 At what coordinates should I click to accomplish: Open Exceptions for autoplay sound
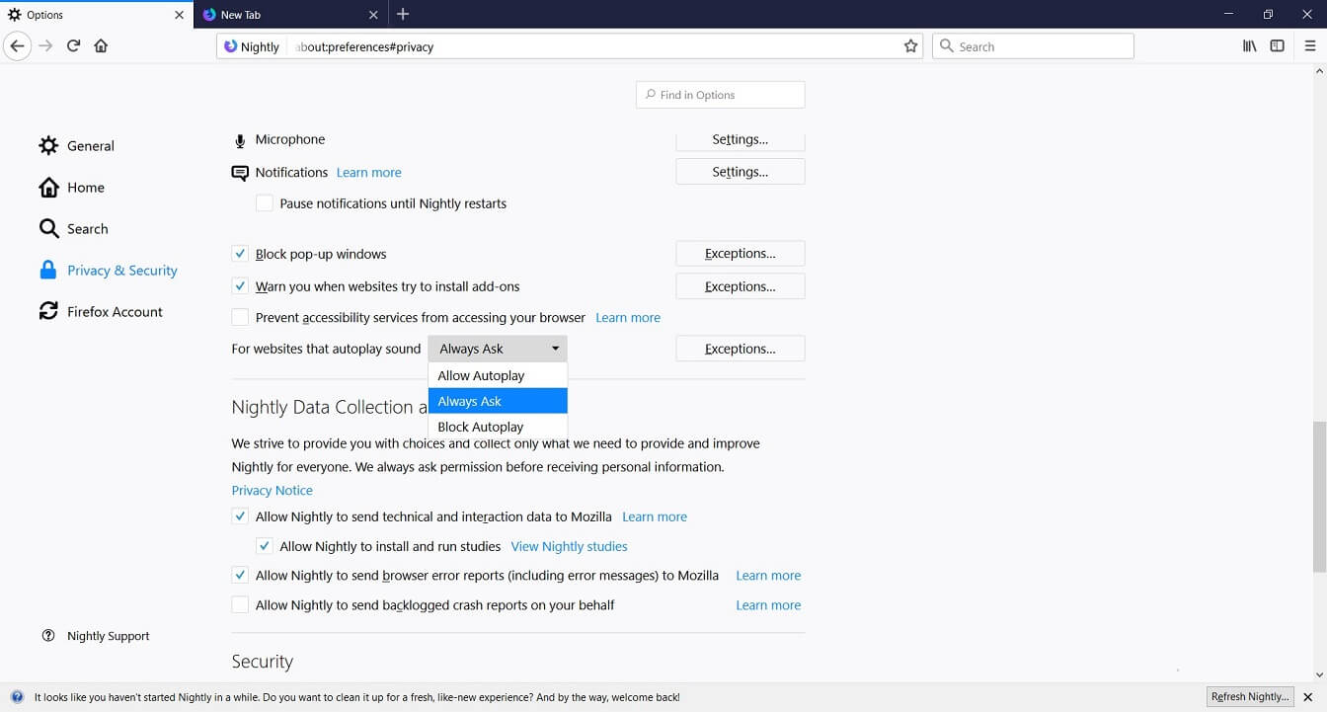tap(741, 349)
